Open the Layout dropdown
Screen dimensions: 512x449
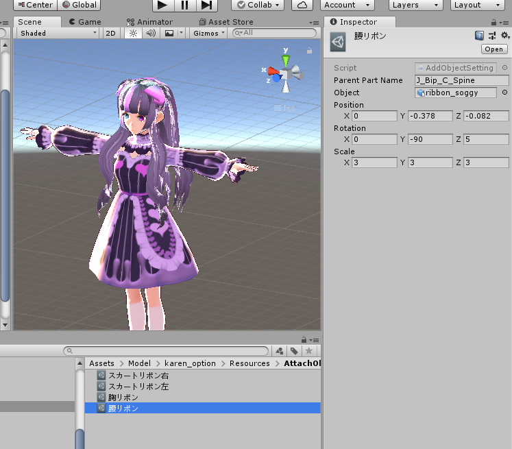(478, 5)
